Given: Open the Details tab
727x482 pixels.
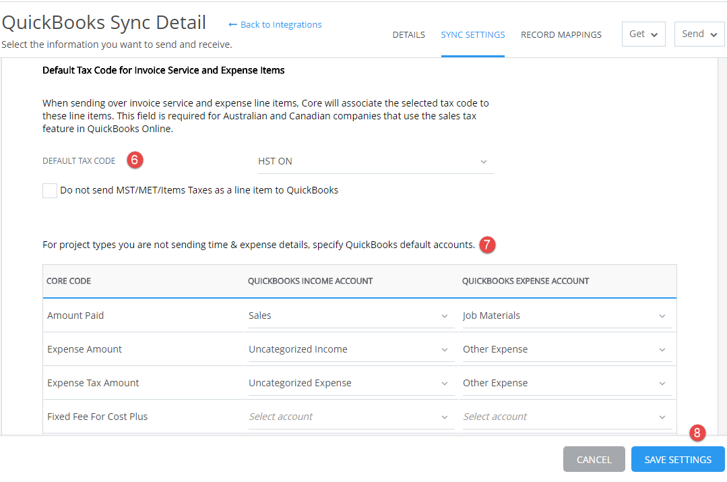Looking at the screenshot, I should click(408, 35).
